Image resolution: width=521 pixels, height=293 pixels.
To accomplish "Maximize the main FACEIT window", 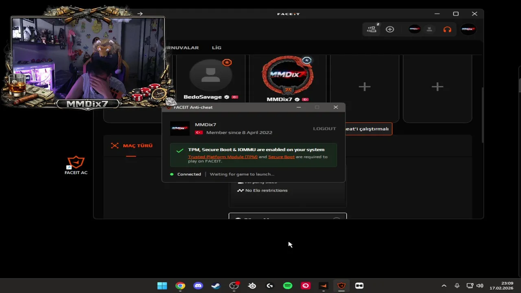I will click(x=456, y=14).
